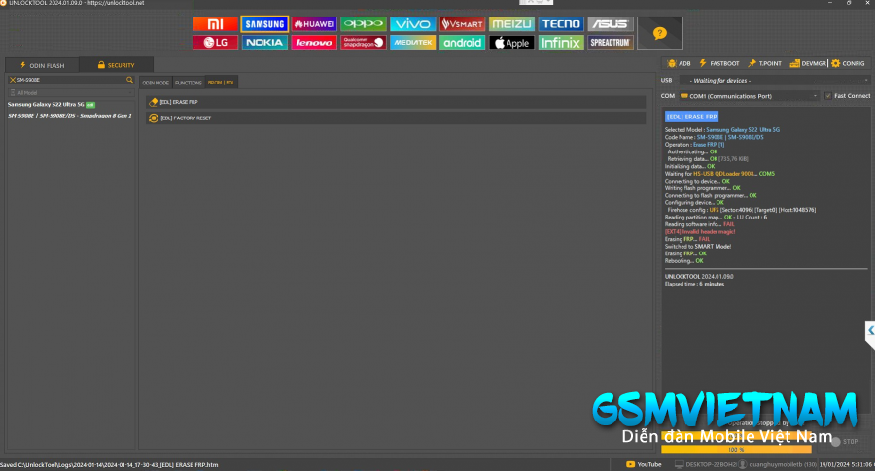The image size is (875, 471).
Task: Click the date and time in status bar
Action: (x=846, y=464)
